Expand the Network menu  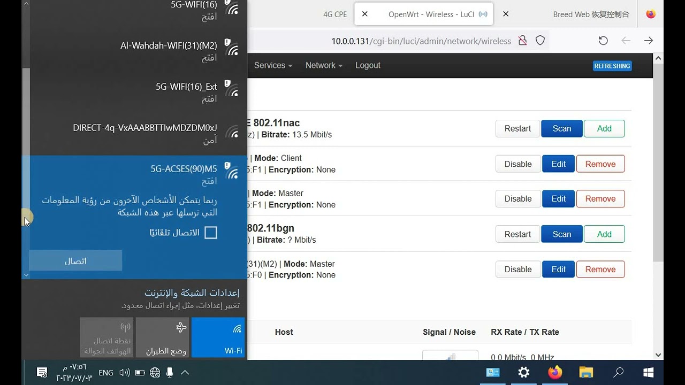[x=324, y=65]
